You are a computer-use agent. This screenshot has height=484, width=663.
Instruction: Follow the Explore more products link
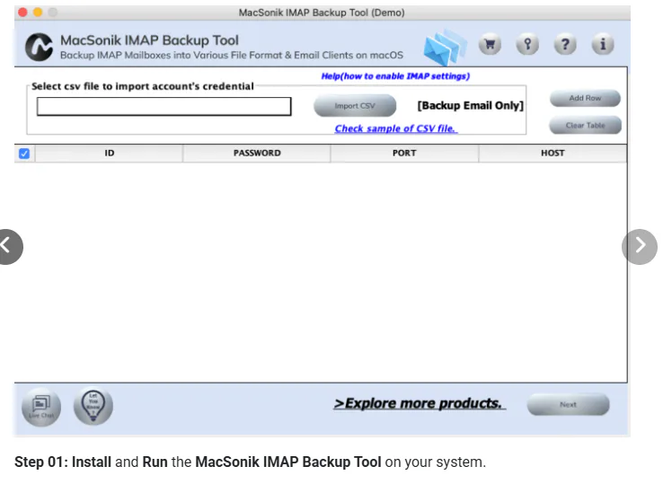pos(420,403)
